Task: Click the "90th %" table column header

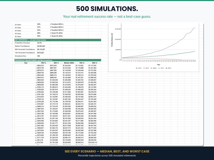Action: coord(95,63)
